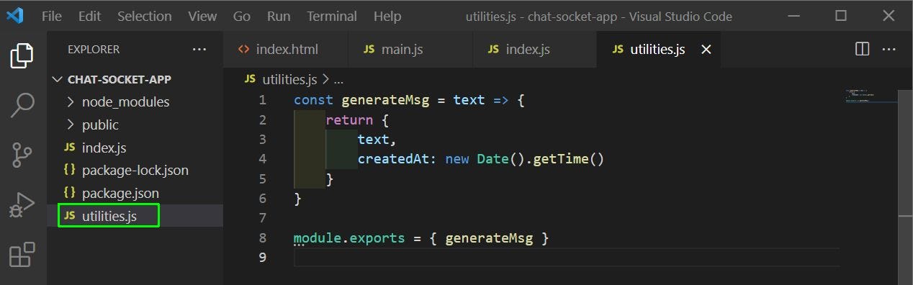This screenshot has height=285, width=913.
Task: Open Explorer more actions ellipsis
Action: (199, 50)
